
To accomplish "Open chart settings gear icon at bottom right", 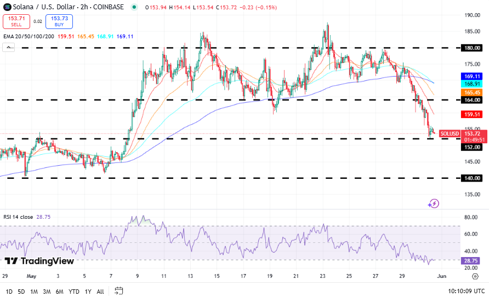I will tap(475, 276).
